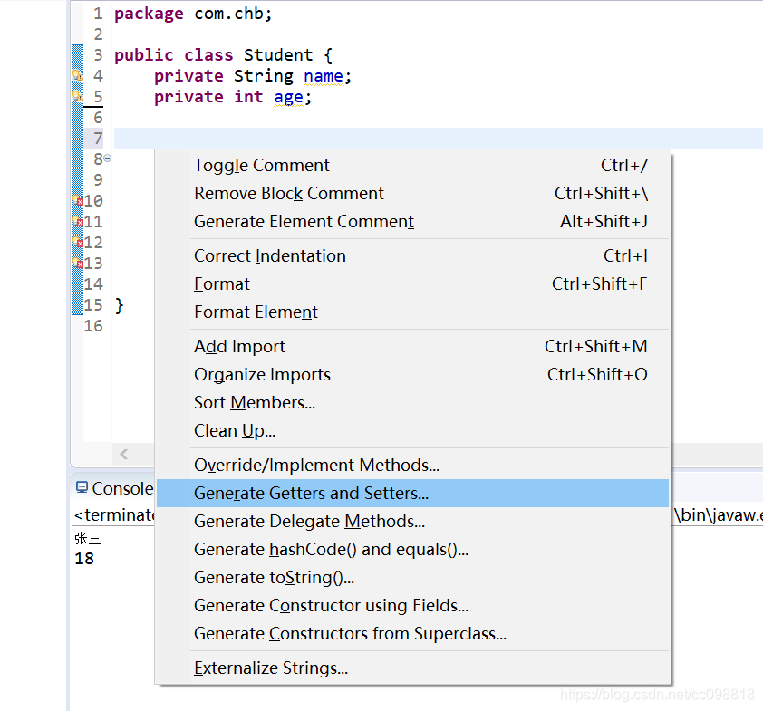
Task: Click error marker on line 11
Action: pos(78,221)
